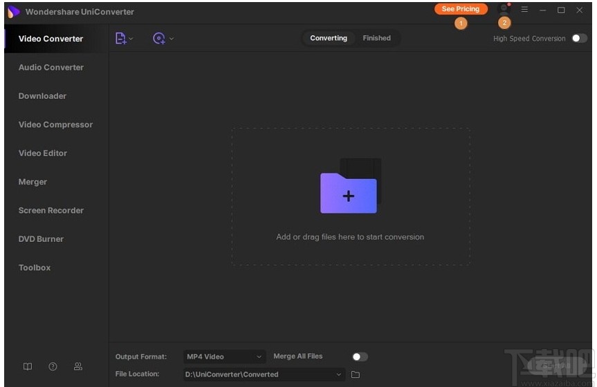This screenshot has height=387, width=597.
Task: Click the community people icon
Action: [x=78, y=366]
